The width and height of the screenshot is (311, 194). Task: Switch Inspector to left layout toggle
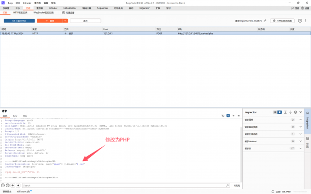point(275,112)
